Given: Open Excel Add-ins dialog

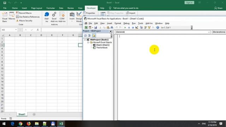Looking at the screenshot, I should click(x=54, y=17).
